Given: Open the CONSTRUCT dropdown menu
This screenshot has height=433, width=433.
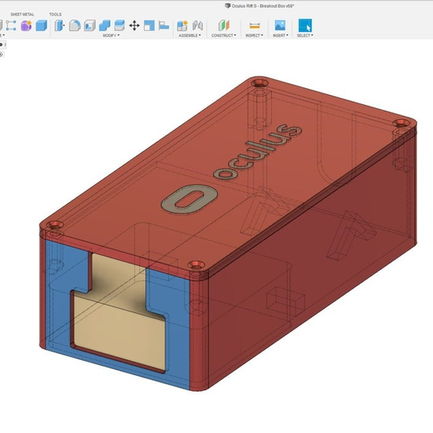Looking at the screenshot, I should (224, 35).
